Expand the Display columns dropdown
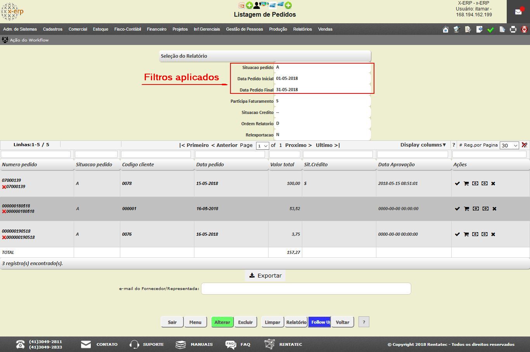 [423, 145]
